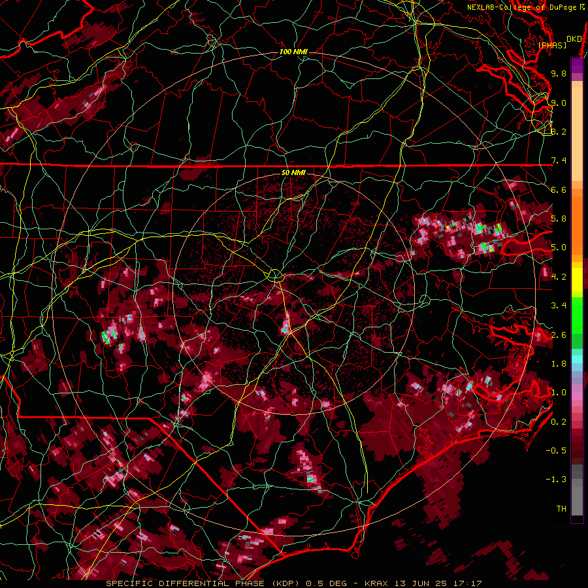The image size is (588, 588).
Task: Click the 5.0 value on color scale
Action: click(x=559, y=248)
